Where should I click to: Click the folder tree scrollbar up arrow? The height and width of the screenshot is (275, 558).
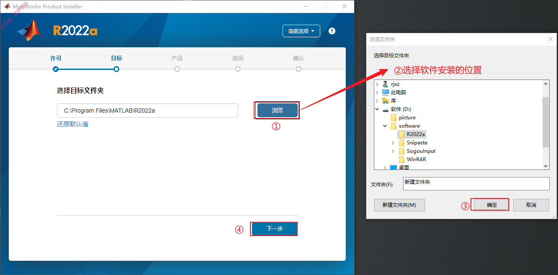tap(546, 84)
